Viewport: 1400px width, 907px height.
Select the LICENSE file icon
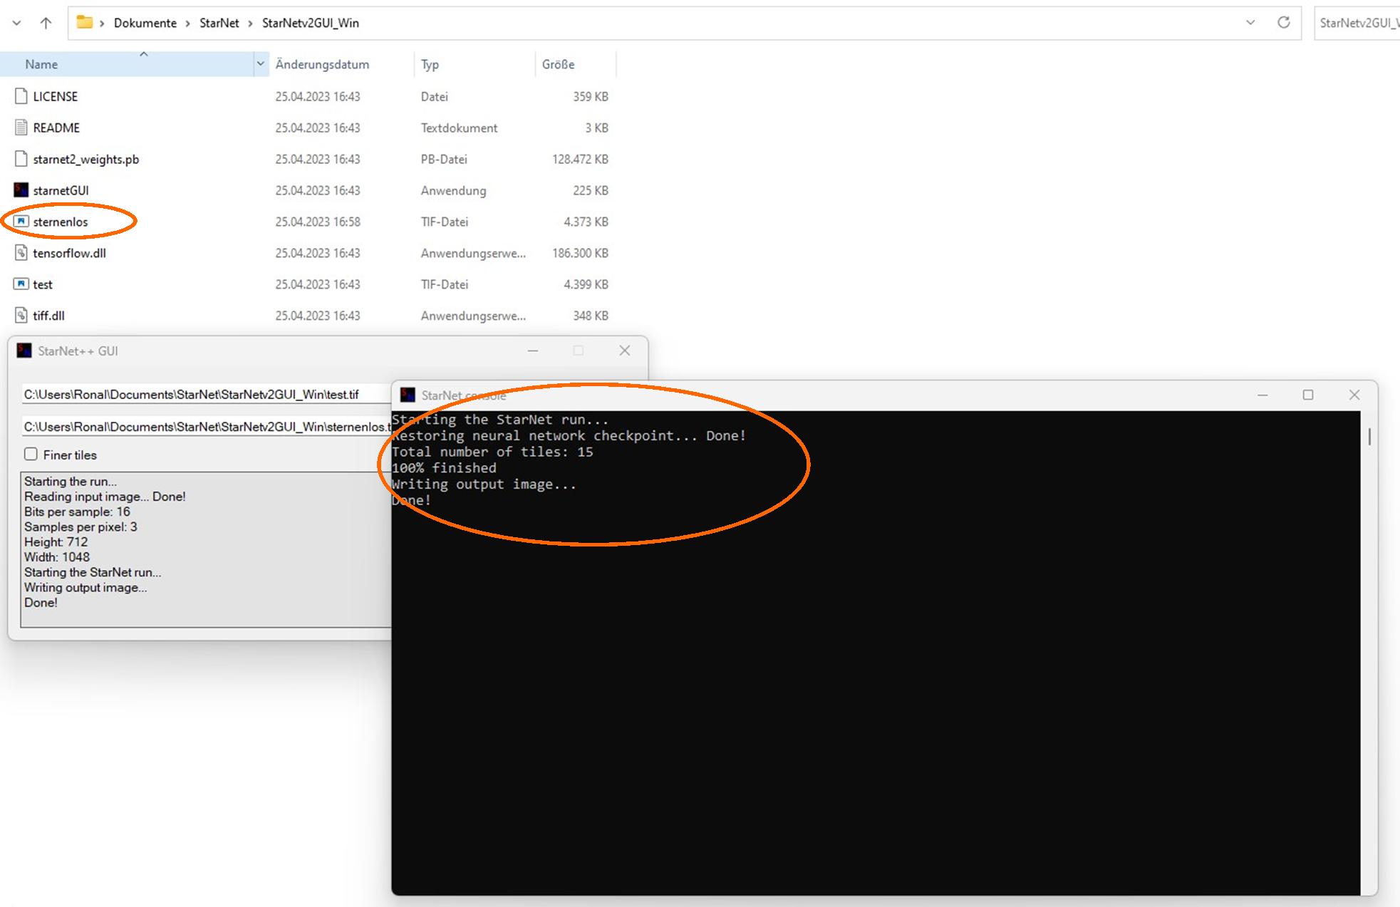21,96
